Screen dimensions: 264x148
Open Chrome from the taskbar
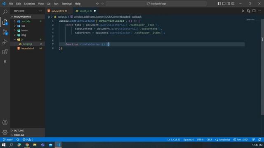27,145
